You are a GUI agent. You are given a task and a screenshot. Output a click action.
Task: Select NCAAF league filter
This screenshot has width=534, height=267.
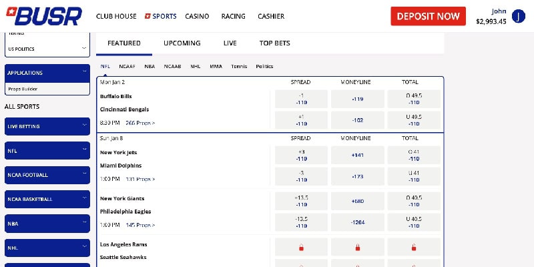click(x=127, y=66)
